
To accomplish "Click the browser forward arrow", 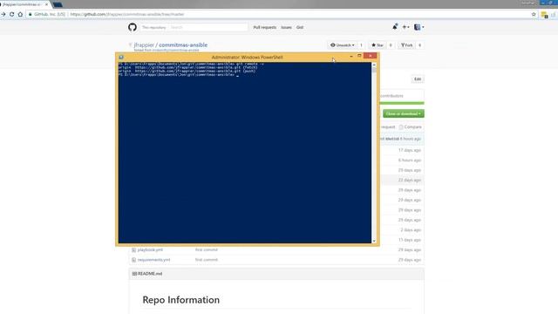I will coord(3,14).
